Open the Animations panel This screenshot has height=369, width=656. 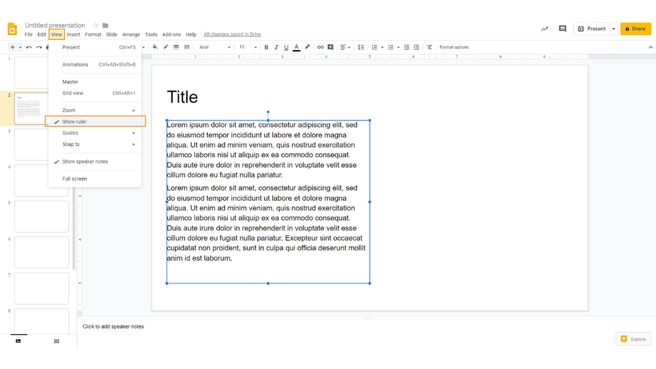(75, 64)
